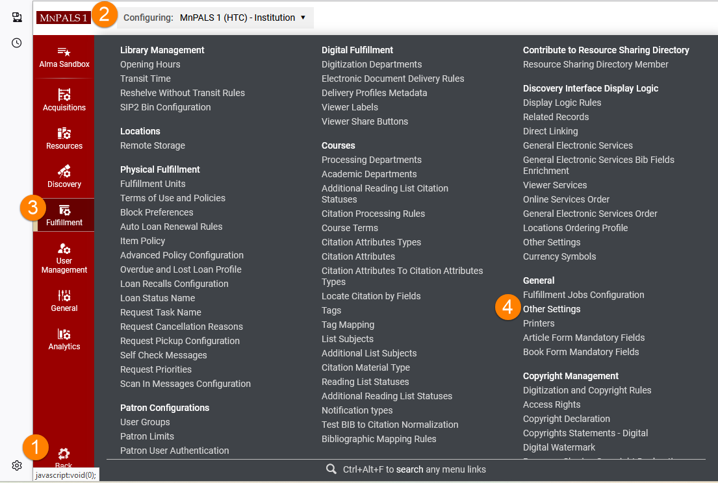The width and height of the screenshot is (718, 483).
Task: Select the Fulfillment configuration section
Action: 64,215
